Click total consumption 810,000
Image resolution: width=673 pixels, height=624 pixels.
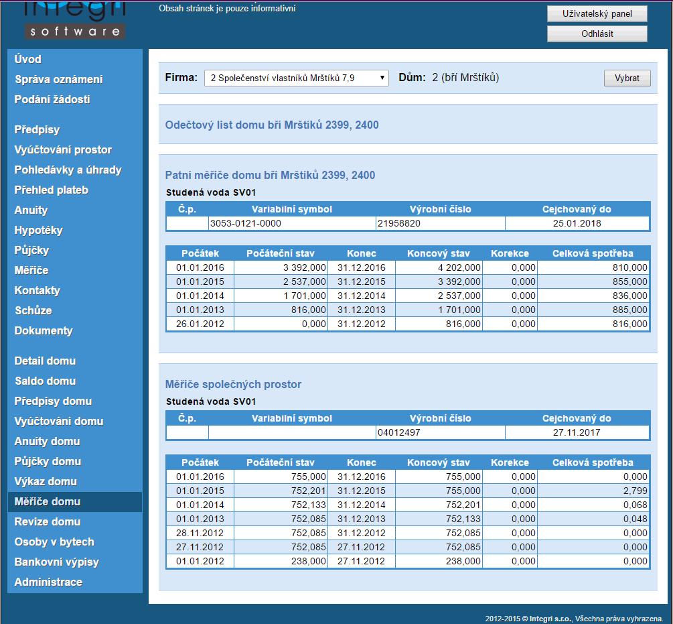click(x=629, y=267)
